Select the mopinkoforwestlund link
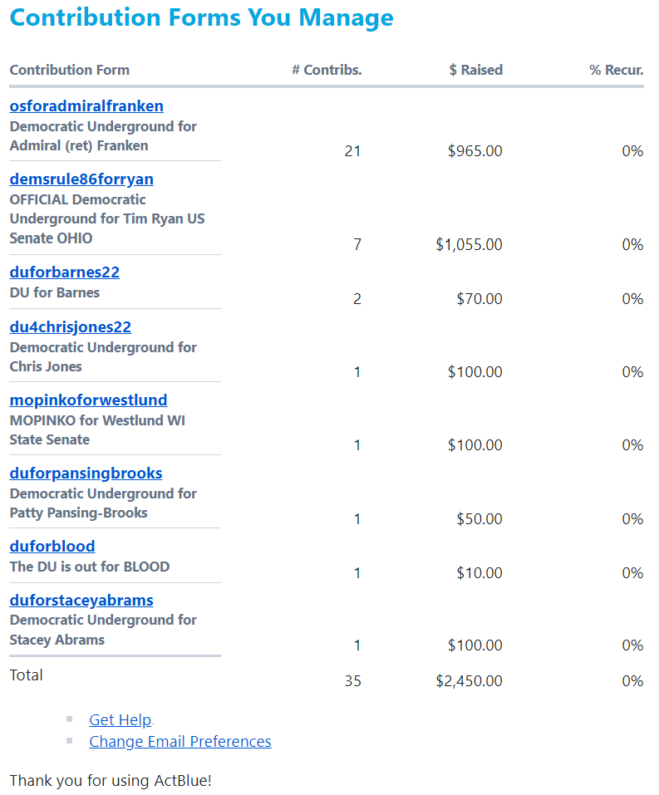Viewport: 659px width, 795px height. [x=88, y=400]
